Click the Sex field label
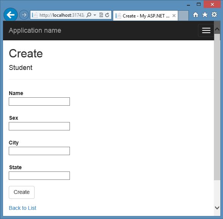This screenshot has width=223, height=219. 14,118
